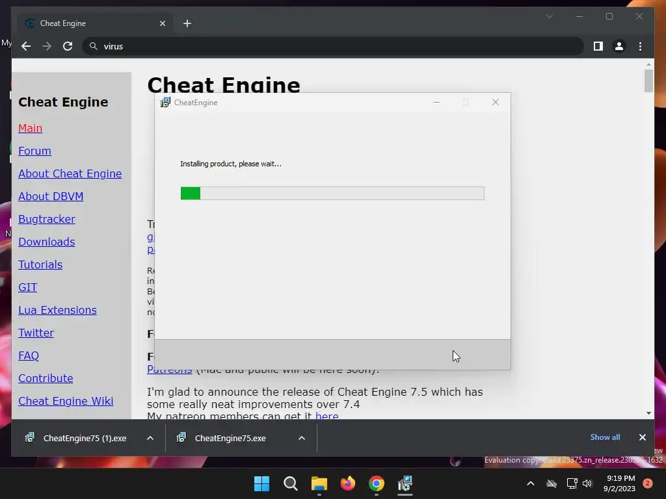This screenshot has height=499, width=666.
Task: Close the Cheat Engine browser tab
Action: pos(162,23)
